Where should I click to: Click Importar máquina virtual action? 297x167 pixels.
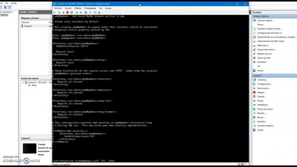coord(269,29)
